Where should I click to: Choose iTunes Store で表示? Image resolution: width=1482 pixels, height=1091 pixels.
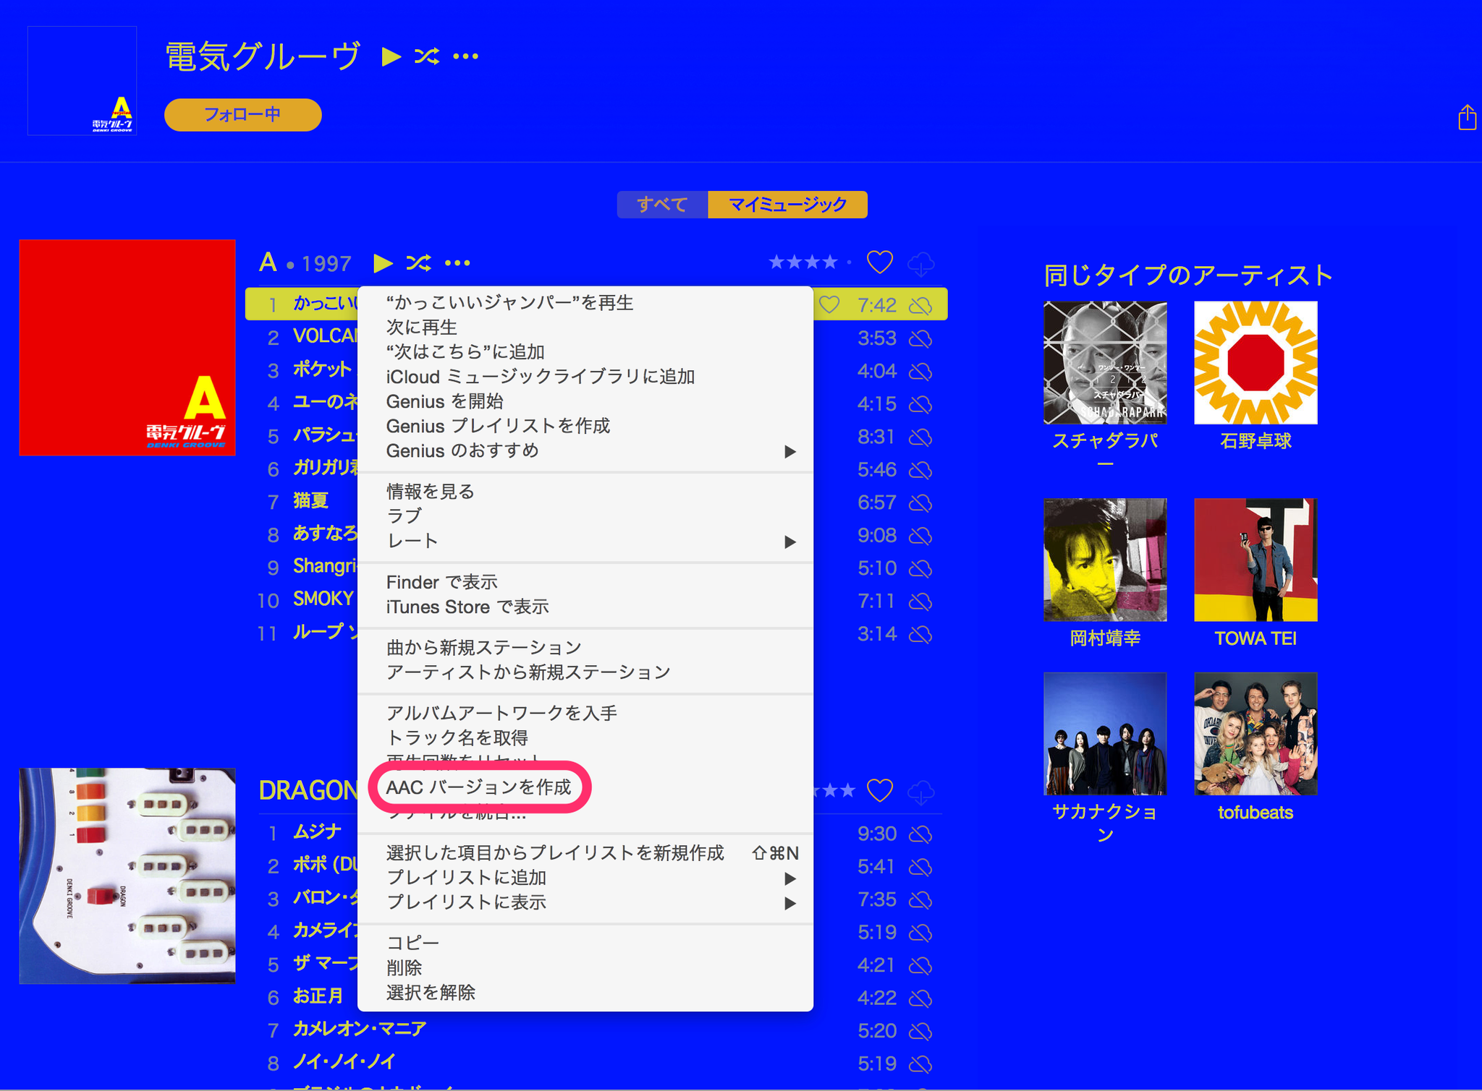[x=585, y=607]
